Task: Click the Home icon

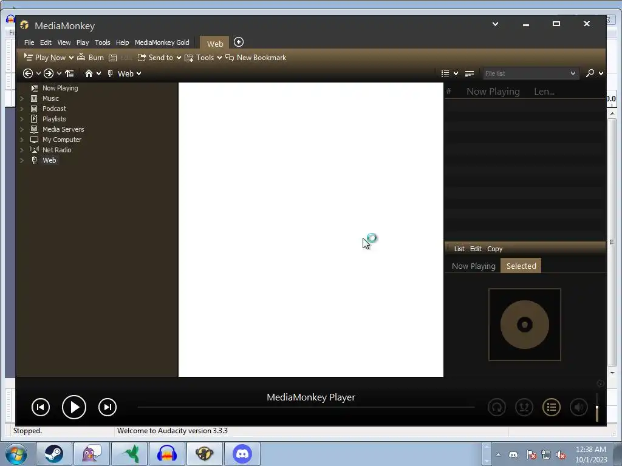Action: click(89, 73)
